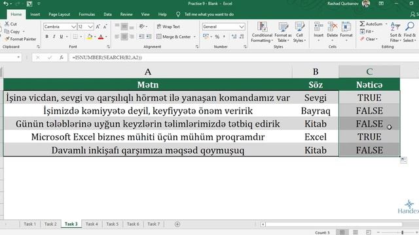Viewport: 419px width, 235px height.
Task: Align text left
Action: pyautogui.click(x=117, y=37)
